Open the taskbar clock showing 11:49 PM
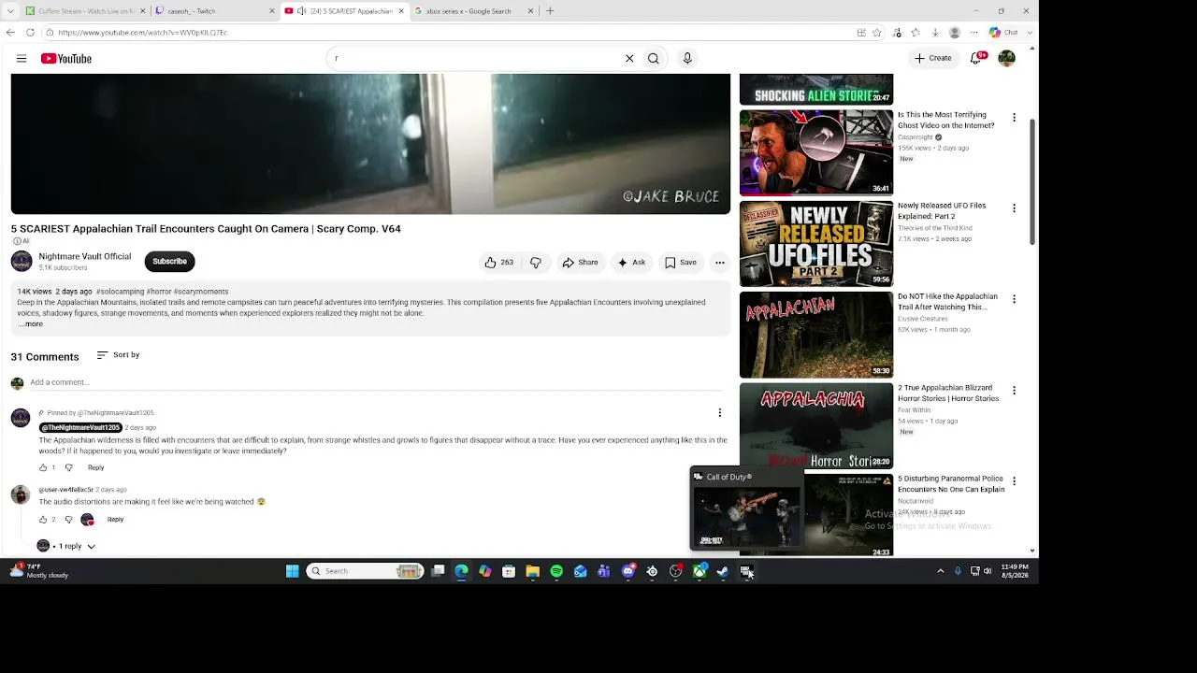The image size is (1197, 673). click(x=1014, y=571)
